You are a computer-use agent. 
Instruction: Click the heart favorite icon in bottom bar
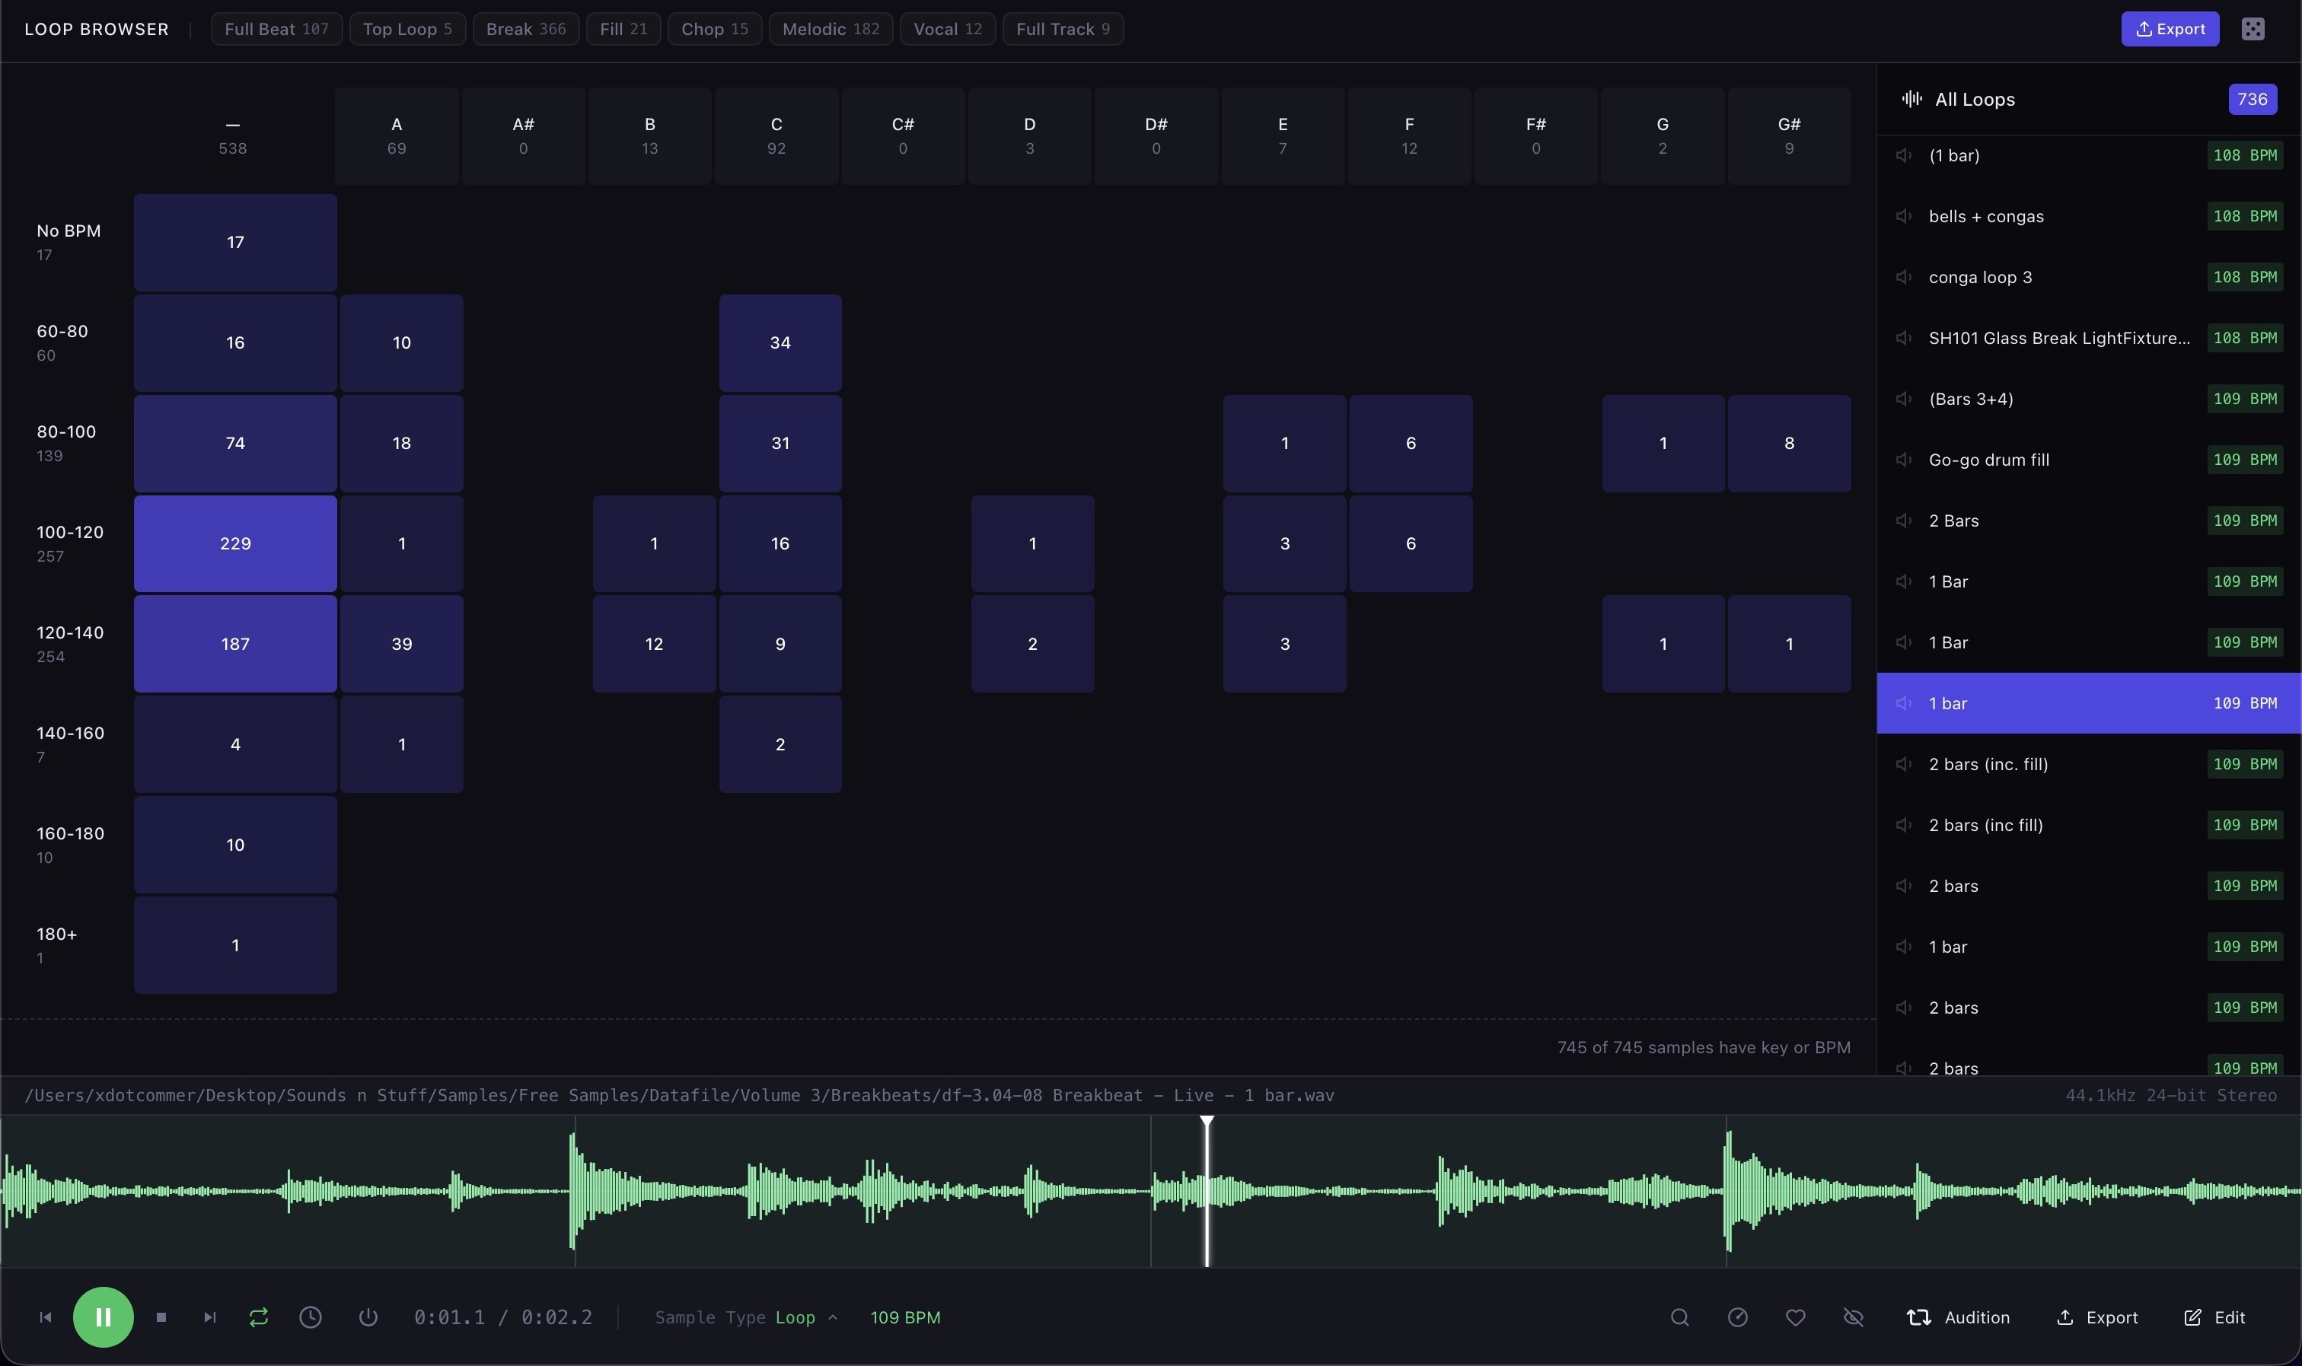click(x=1797, y=1317)
